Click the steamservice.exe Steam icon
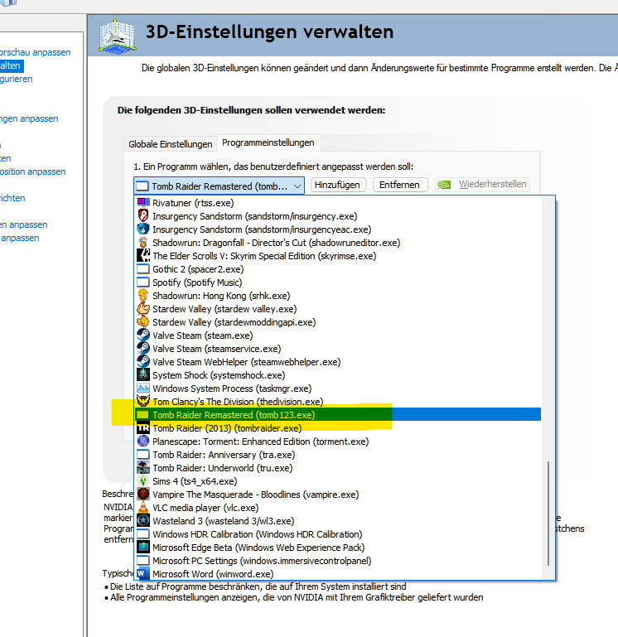 click(143, 349)
